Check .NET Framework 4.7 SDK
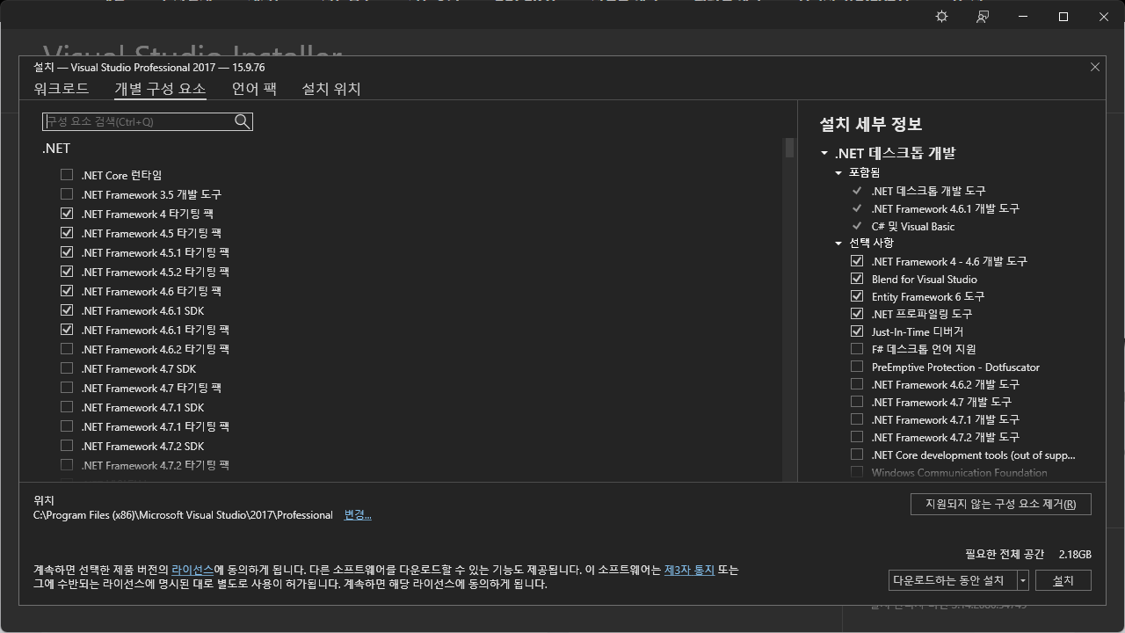Viewport: 1125px width, 633px height. coord(67,368)
